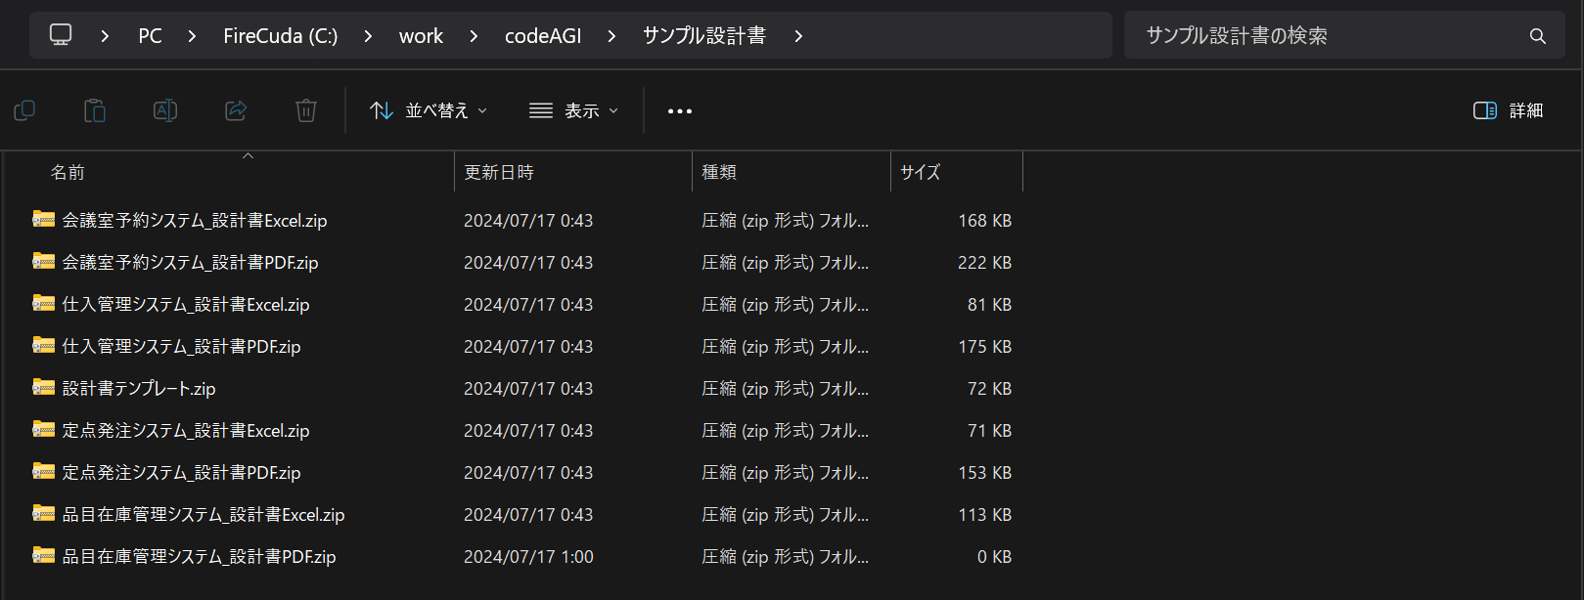Select file 品目在庫管理システム_設計書Excel.zip
Screen dimensions: 1584x600
204,515
